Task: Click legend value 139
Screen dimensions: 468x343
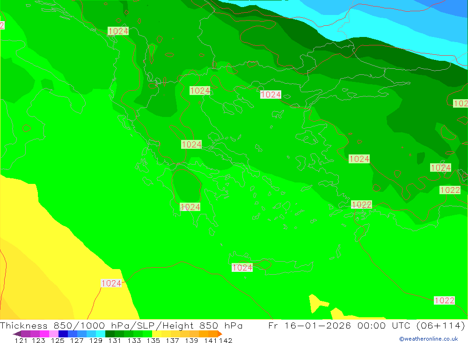Action: [191, 340]
